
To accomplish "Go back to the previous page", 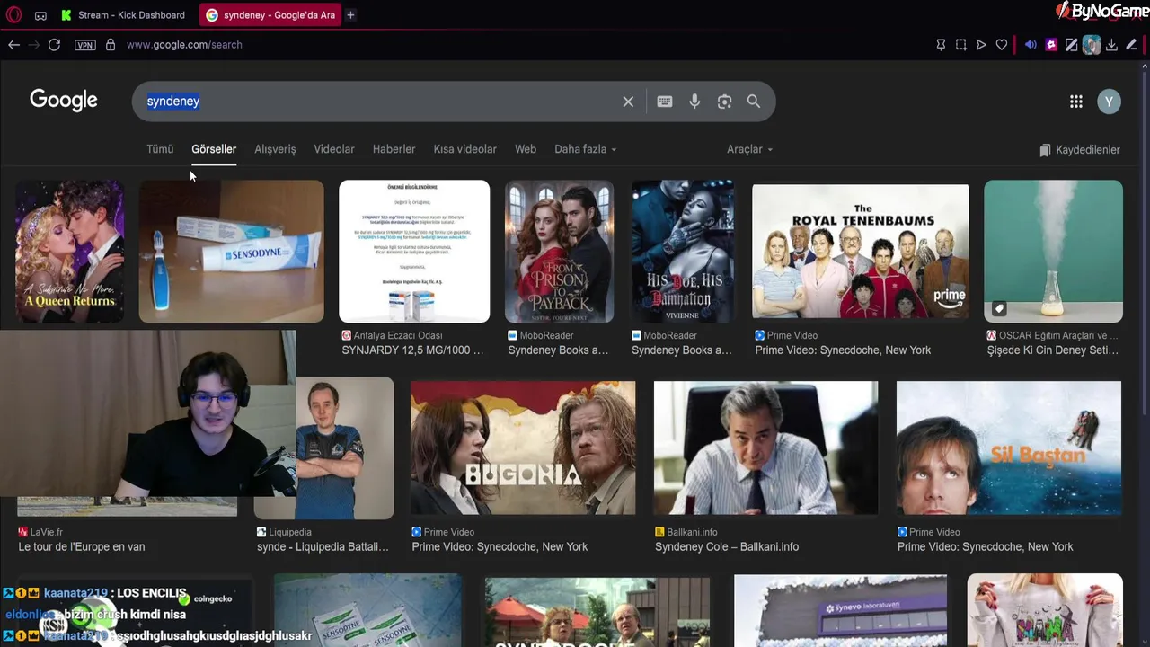I will click(x=13, y=45).
